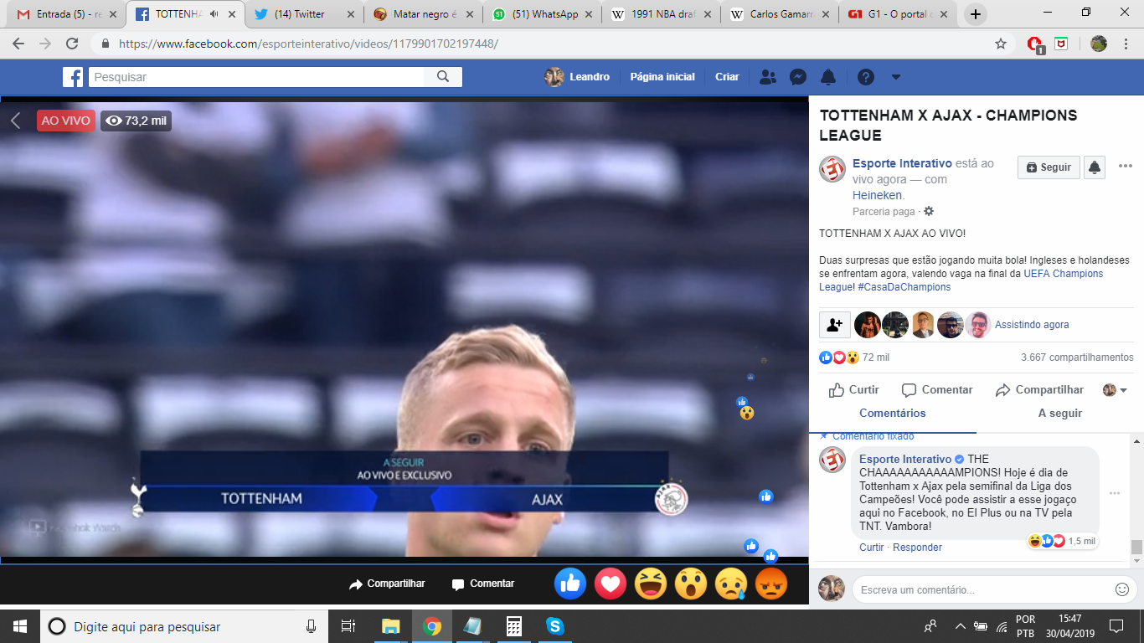Open the Chrome three-dot menu
1144x643 pixels.
point(1126,44)
